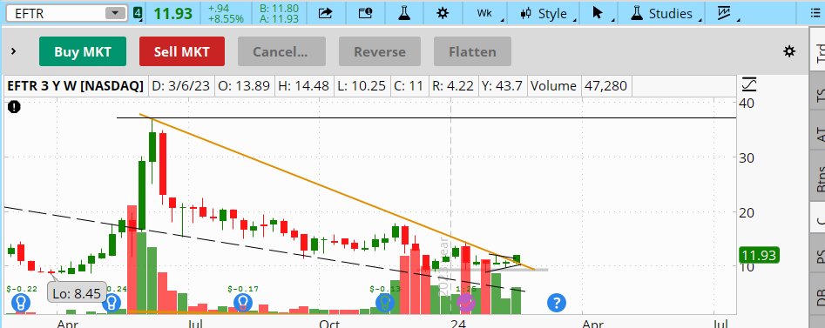
Task: Open the EFTR symbol dropdown arrow
Action: click(116, 14)
